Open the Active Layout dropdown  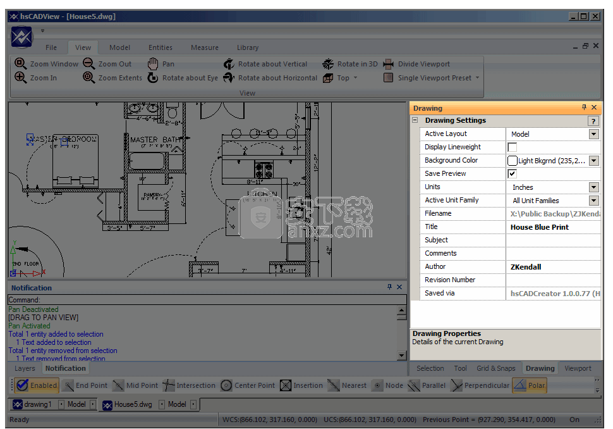coord(594,134)
